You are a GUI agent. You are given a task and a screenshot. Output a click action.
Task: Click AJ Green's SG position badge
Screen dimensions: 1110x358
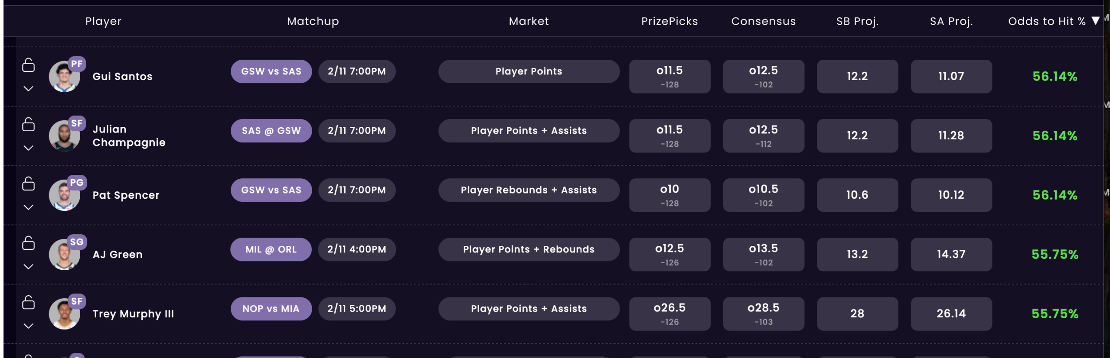coord(77,242)
